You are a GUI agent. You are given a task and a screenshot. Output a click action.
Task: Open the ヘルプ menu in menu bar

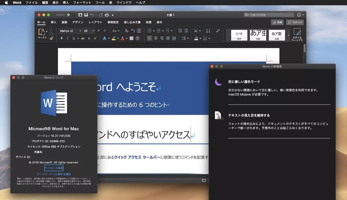(x=141, y=3)
